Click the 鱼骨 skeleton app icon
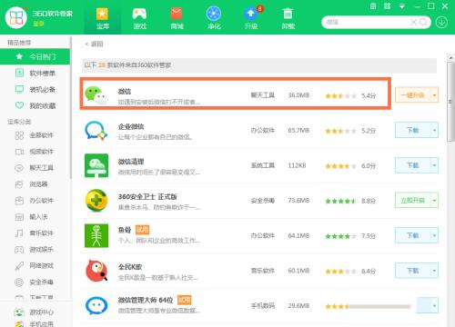The width and height of the screenshot is (455, 327). click(x=96, y=235)
